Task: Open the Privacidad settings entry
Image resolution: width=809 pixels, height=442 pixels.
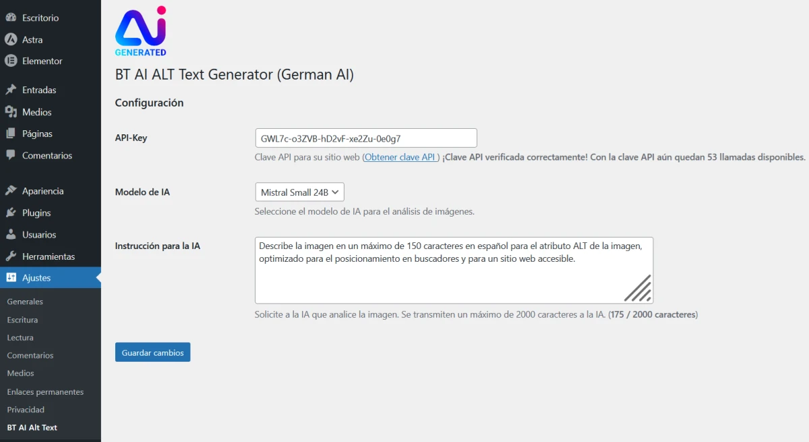Action: (x=26, y=409)
